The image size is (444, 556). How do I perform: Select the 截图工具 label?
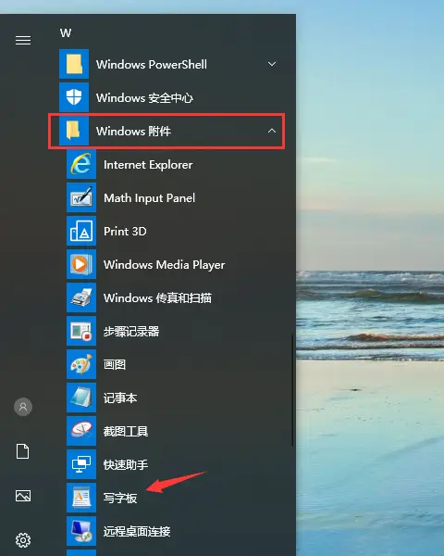[x=126, y=431]
